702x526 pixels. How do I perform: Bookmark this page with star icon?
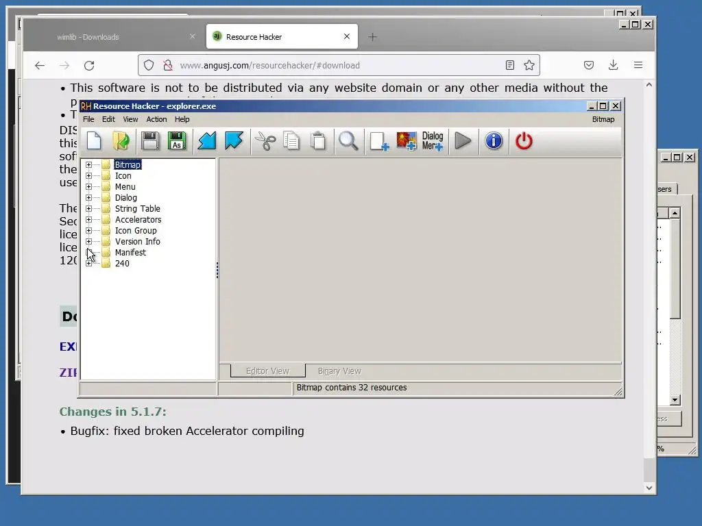529,65
